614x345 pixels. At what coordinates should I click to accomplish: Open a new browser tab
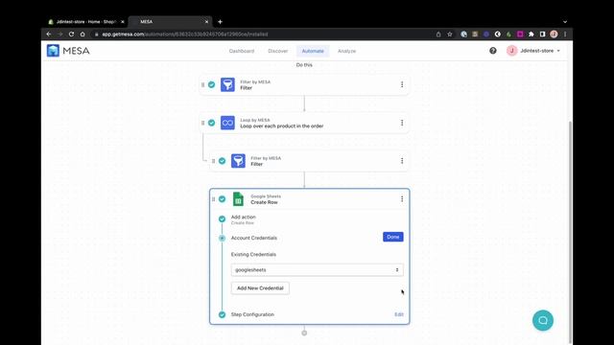[220, 22]
